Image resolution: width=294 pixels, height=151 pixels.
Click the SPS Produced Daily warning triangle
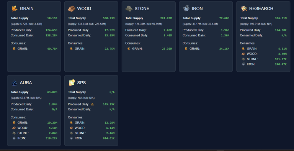coord(92,104)
